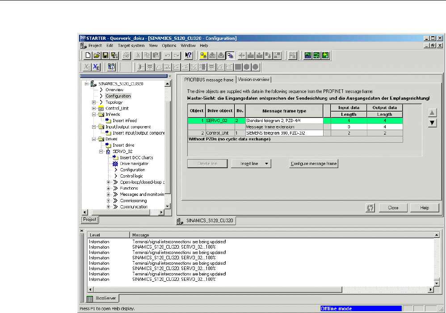Click the Cut scissors icon
The image size is (446, 313).
[x=138, y=55]
